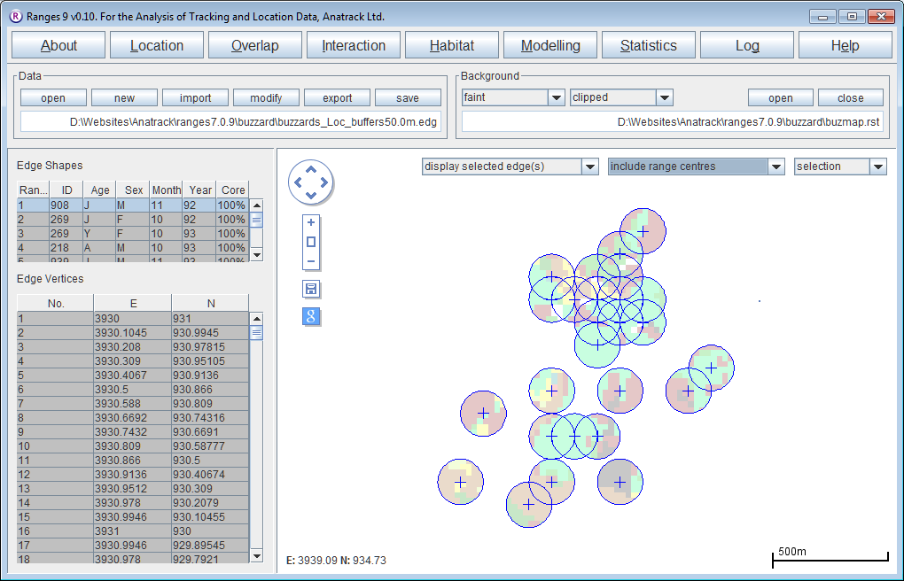
Task: Open Google view with the g icon
Action: pos(311,317)
